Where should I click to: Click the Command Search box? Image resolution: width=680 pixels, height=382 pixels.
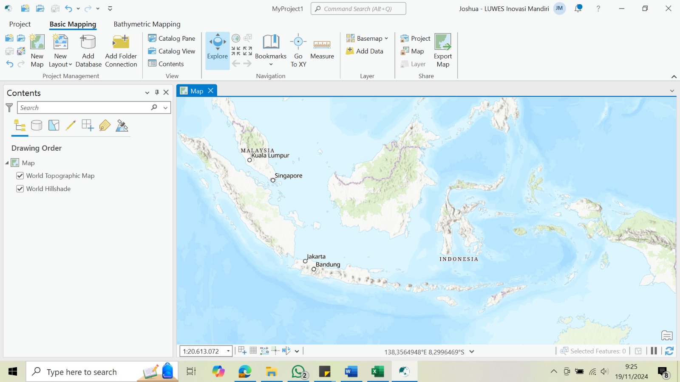coord(358,8)
